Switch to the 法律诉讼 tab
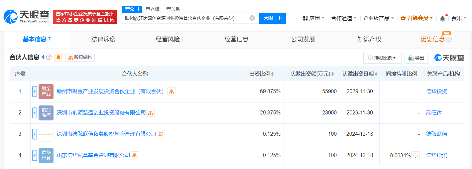 point(103,39)
